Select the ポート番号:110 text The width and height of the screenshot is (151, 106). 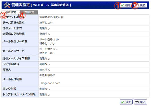click(49, 39)
